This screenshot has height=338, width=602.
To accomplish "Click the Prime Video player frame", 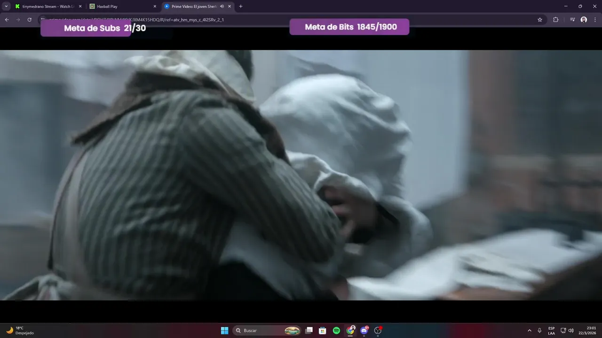I will (301, 175).
